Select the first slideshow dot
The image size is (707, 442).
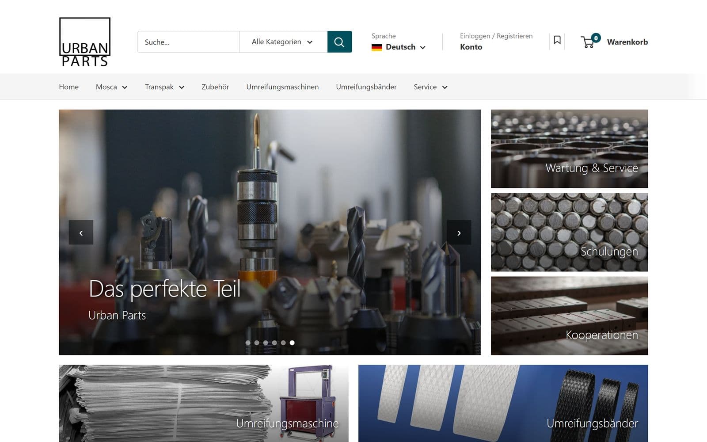248,343
